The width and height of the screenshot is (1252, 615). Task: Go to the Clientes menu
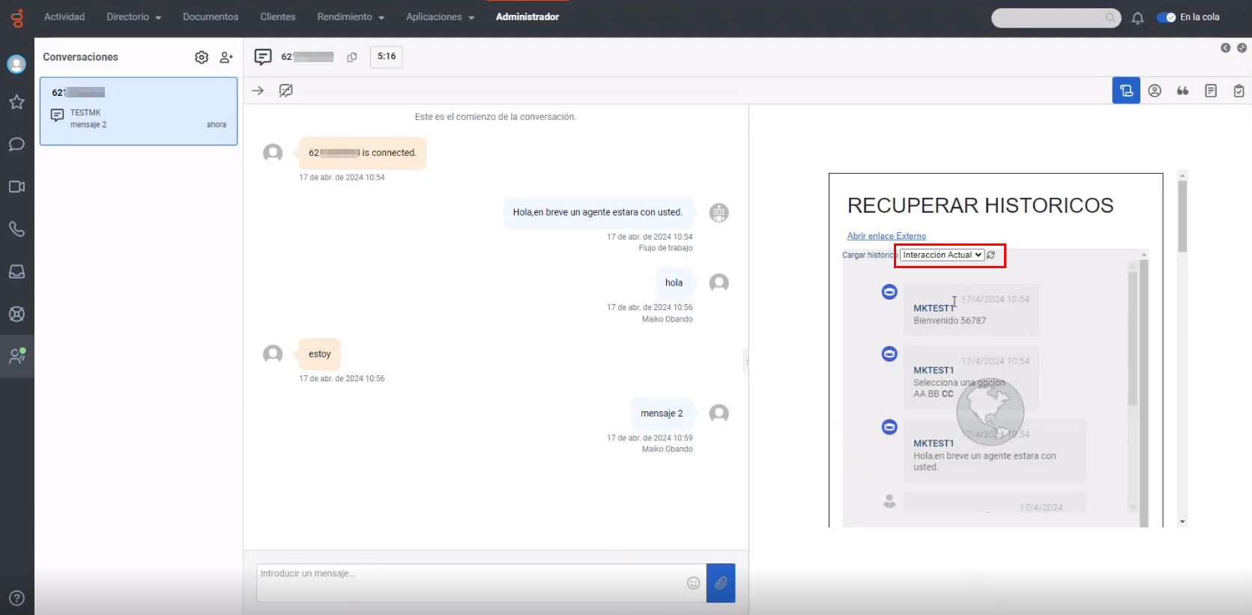tap(277, 17)
